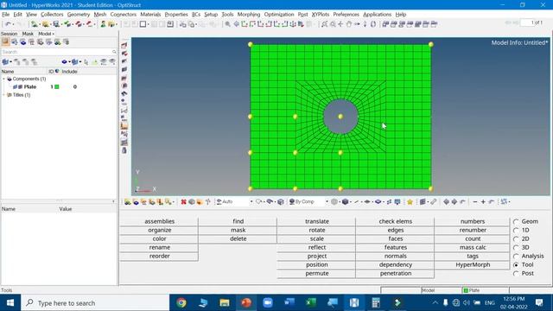
Task: Click the zoom magnifier icon in top toolbar
Action: [228, 24]
